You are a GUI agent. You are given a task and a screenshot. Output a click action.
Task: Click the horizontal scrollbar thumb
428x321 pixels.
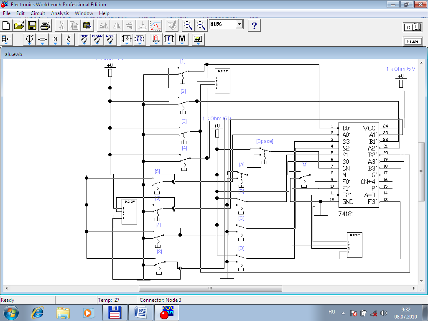[210, 288]
